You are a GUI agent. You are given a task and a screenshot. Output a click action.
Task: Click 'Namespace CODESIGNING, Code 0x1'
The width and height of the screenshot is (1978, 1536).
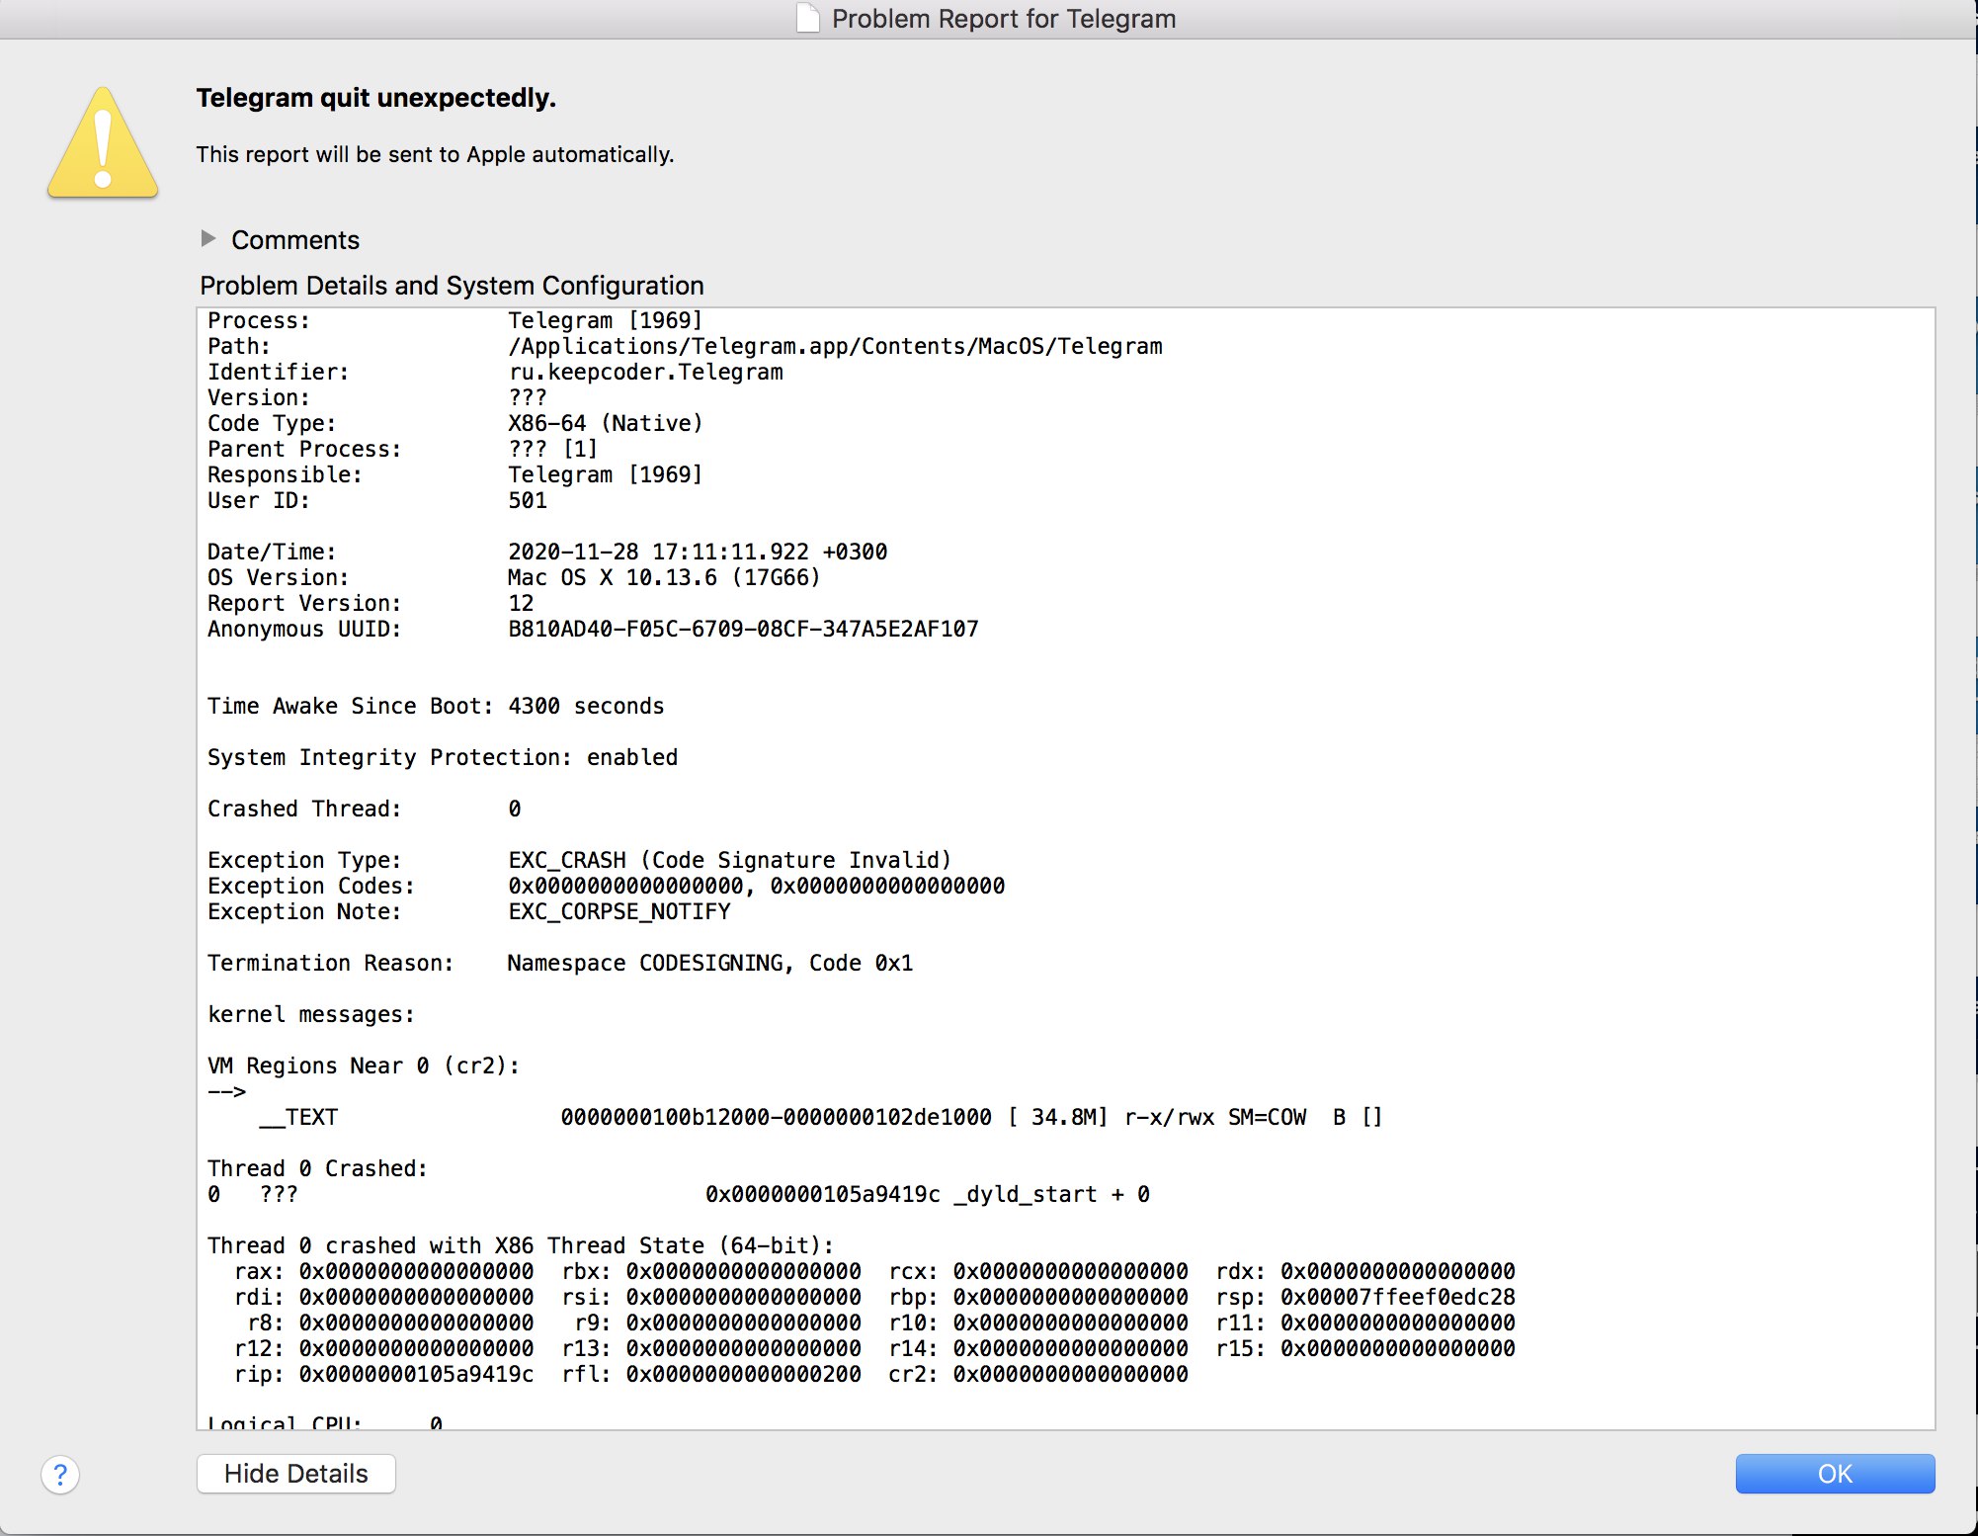tap(710, 963)
